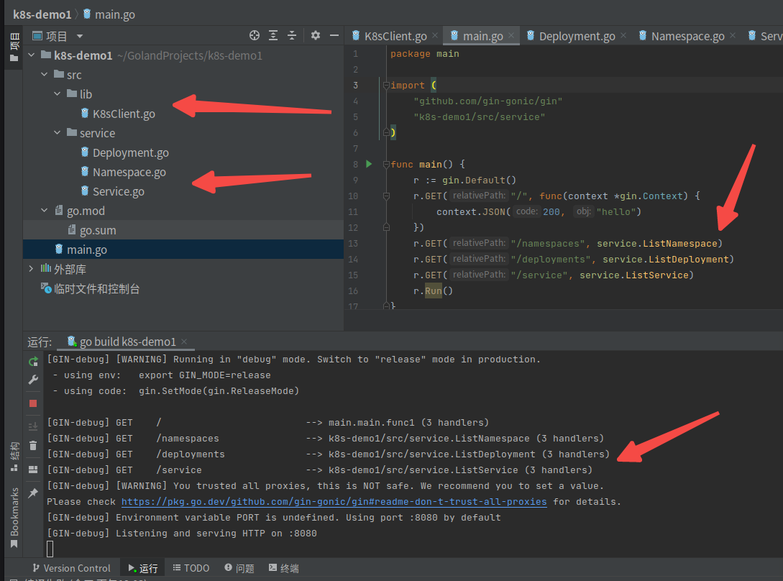The image size is (783, 581).
Task: Click the trash icon to clear console output
Action: coord(34,446)
